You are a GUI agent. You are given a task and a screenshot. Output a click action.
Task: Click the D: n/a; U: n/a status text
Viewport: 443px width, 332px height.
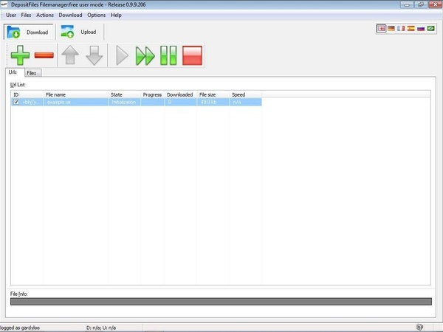pyautogui.click(x=101, y=328)
